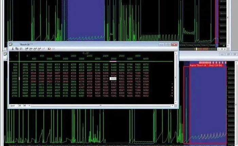238x146 pixels.
Task: Select the cell with value 9350
Action: (146, 93)
